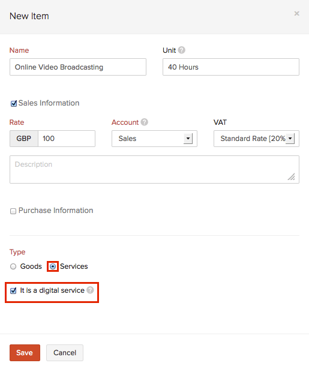Save the new item
The width and height of the screenshot is (309, 369).
25,353
